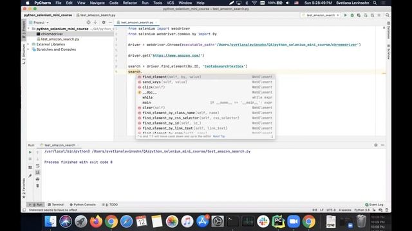
Task: Collapse all nodes in Project panel
Action: click(x=95, y=22)
